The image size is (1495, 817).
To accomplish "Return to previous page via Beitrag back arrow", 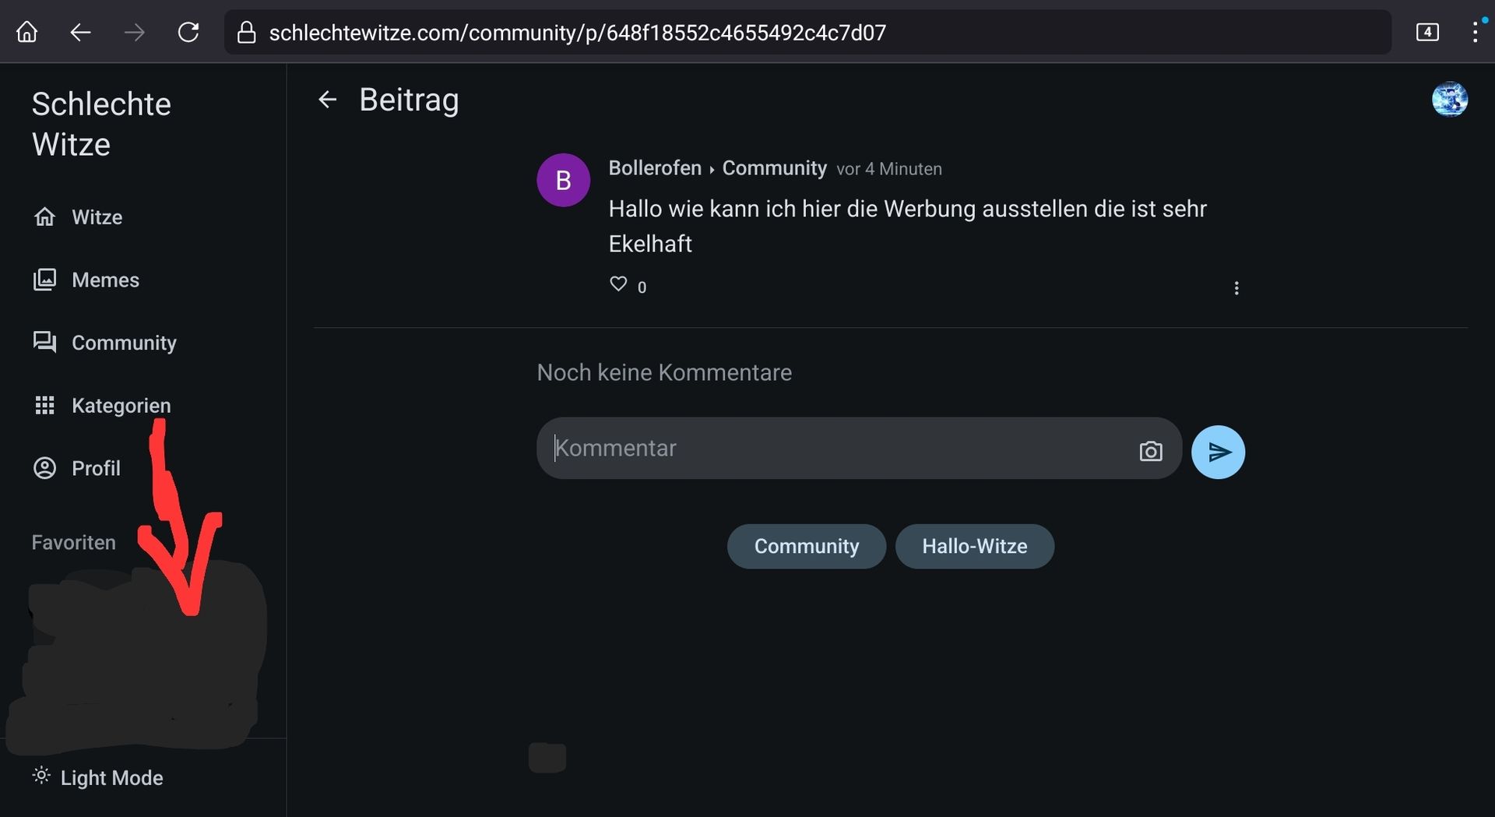I will pyautogui.click(x=328, y=100).
